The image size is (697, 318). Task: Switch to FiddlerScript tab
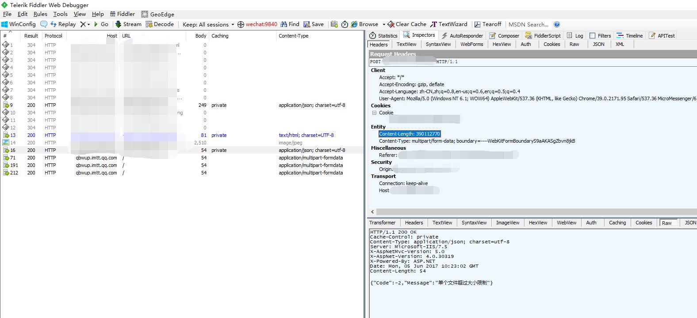tap(543, 36)
